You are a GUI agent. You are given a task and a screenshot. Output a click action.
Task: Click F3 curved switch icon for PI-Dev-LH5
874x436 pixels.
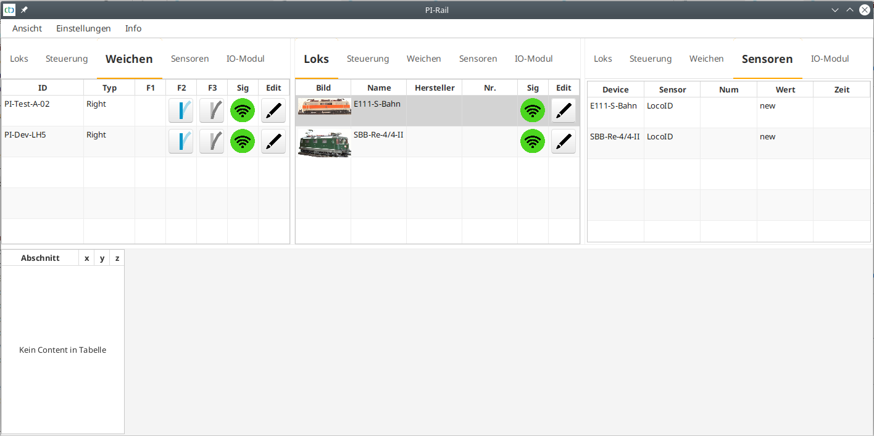tap(212, 141)
